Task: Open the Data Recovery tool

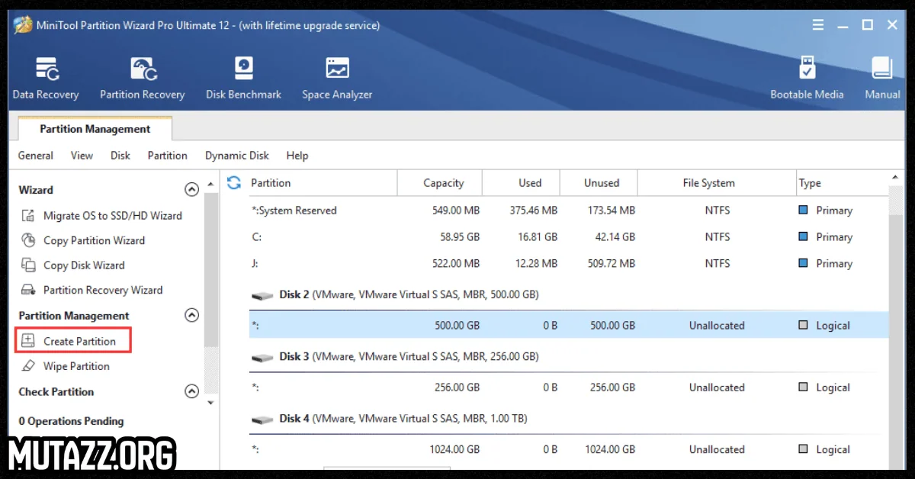Action: tap(45, 76)
